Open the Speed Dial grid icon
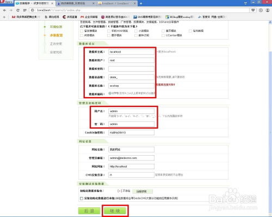 tap(25, 10)
